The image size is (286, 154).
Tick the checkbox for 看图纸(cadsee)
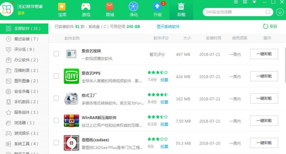pyautogui.click(x=56, y=143)
